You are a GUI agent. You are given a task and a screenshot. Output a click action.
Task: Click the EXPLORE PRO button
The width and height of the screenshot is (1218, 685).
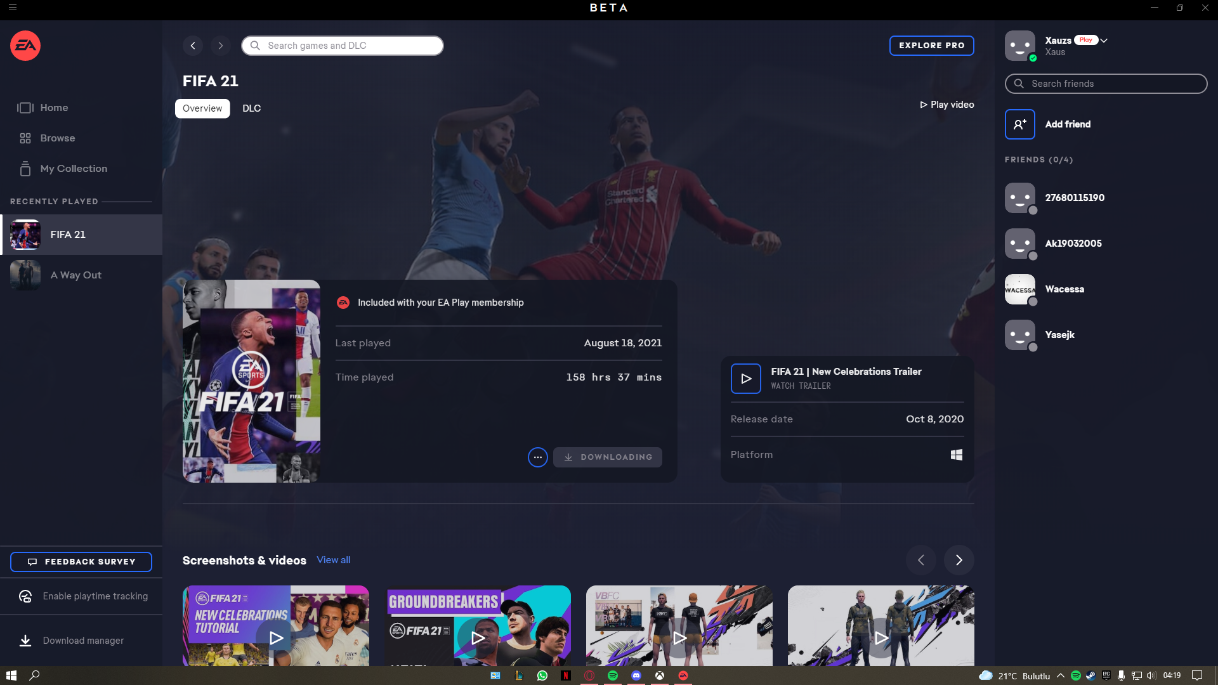tap(931, 46)
